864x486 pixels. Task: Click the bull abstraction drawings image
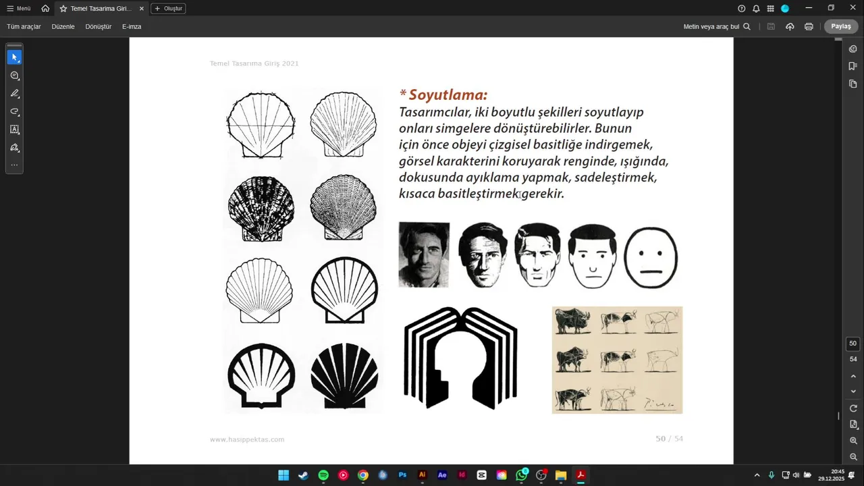point(617,360)
